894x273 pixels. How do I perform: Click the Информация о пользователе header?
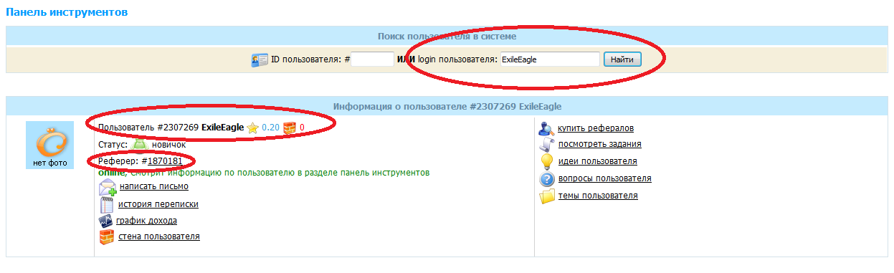point(447,106)
